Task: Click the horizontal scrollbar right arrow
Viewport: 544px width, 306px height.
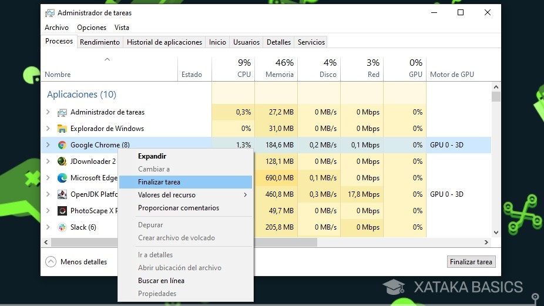Action: tap(486, 242)
